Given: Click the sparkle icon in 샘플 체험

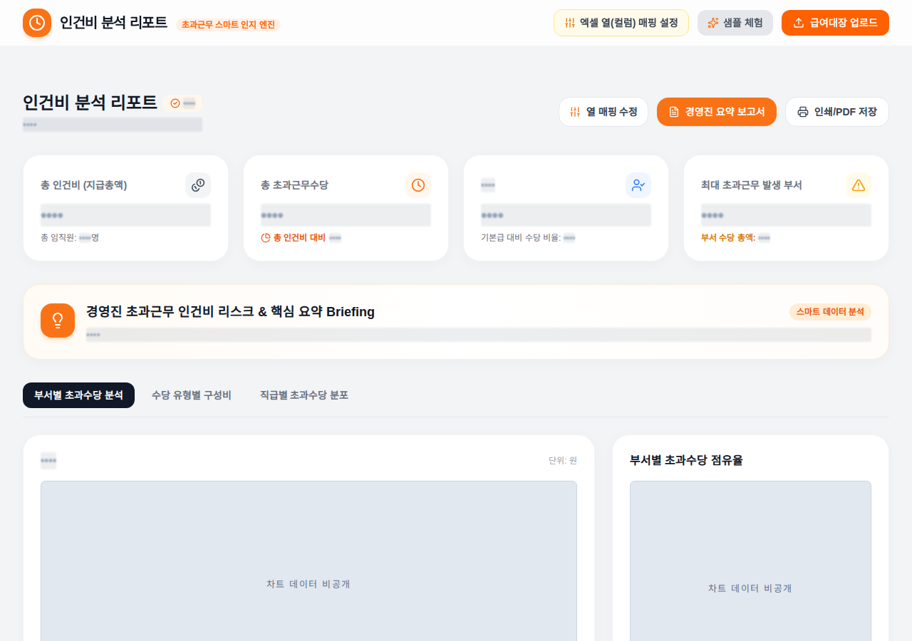Looking at the screenshot, I should point(713,23).
